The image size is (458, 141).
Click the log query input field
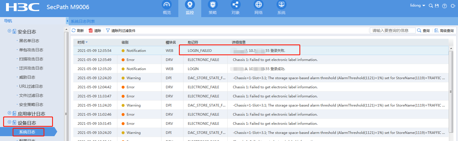(392, 30)
